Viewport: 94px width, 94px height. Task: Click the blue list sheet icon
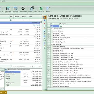point(45,36)
